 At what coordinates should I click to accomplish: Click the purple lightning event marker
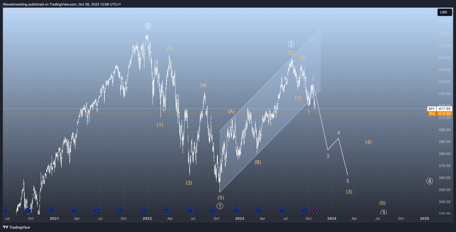pyautogui.click(x=315, y=211)
